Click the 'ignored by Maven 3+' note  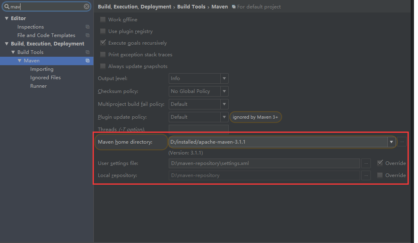click(x=255, y=117)
